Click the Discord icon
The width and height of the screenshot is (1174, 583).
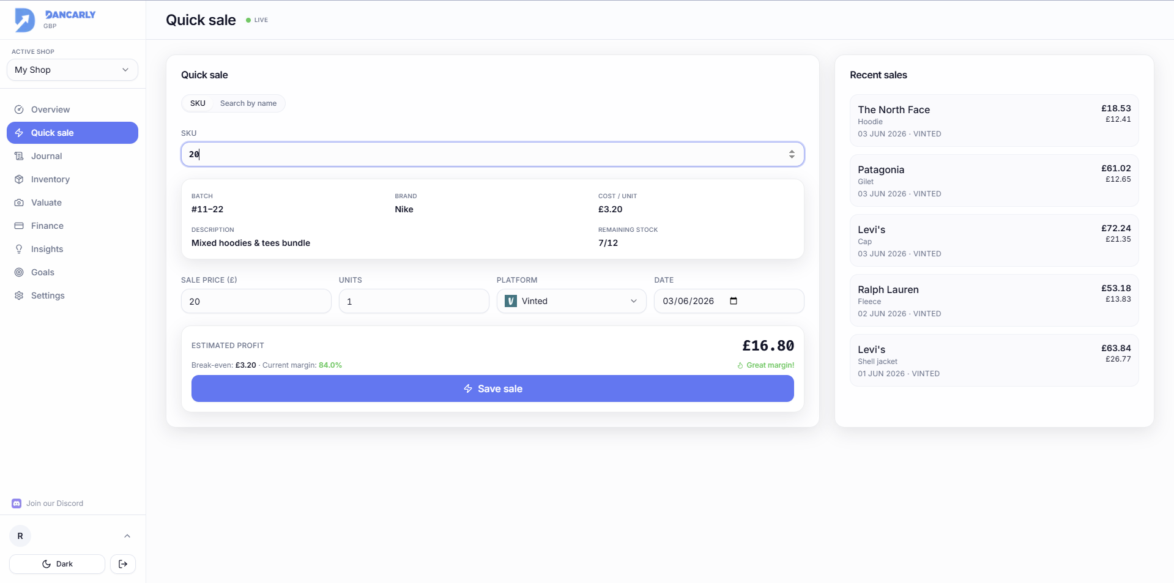pyautogui.click(x=17, y=503)
